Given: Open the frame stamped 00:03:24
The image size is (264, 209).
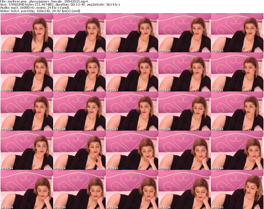Looking at the screenshot, I should [x=79, y=72].
